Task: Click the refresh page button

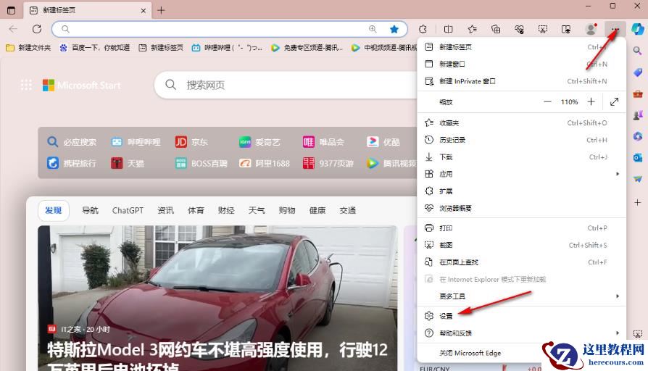Action: pos(37,29)
